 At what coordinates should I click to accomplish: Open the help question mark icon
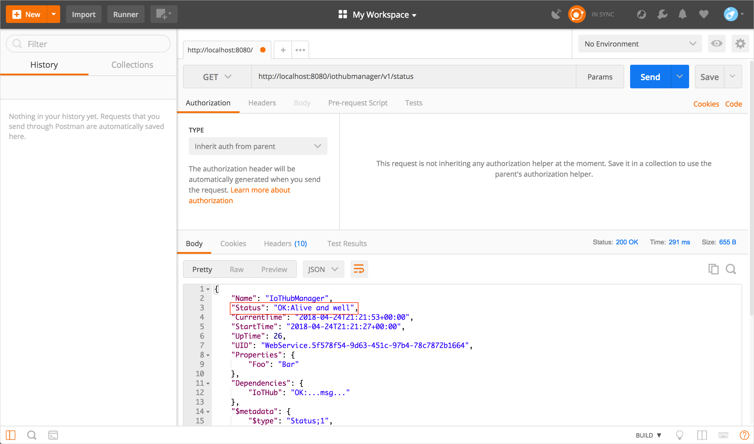click(x=744, y=435)
